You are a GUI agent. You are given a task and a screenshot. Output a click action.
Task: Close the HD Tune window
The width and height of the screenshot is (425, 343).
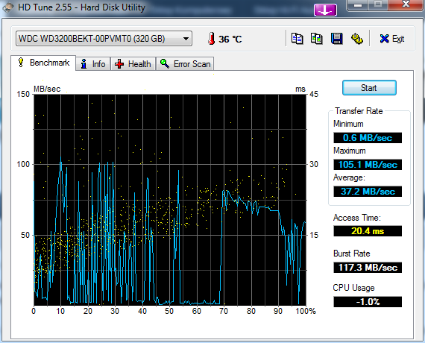point(406,5)
